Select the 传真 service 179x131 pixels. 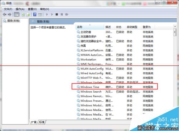coord(115,46)
